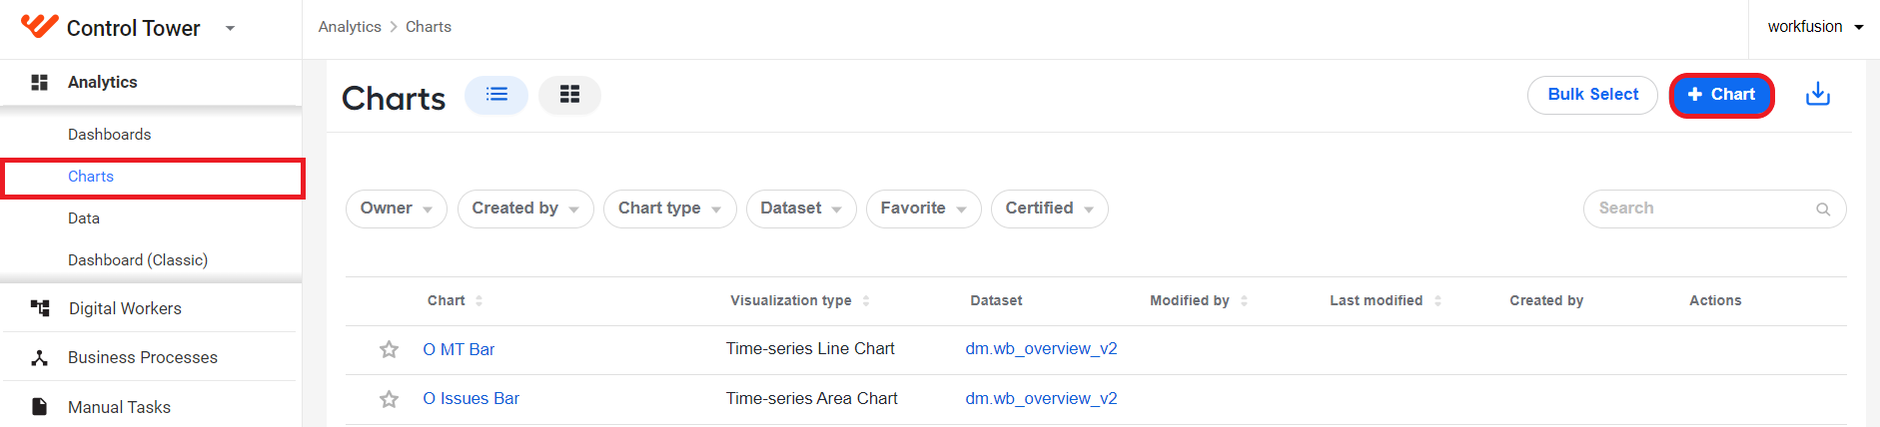Screen dimensions: 1880x427
Task: Toggle favorite star for O Issues Bar
Action: pyautogui.click(x=389, y=399)
